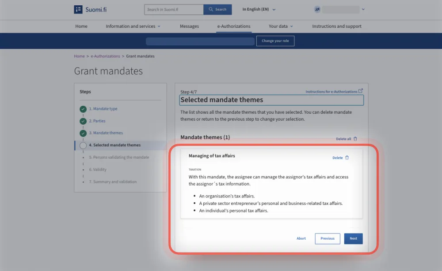Click Grant mandates in the breadcrumb
The width and height of the screenshot is (442, 271).
pos(140,56)
